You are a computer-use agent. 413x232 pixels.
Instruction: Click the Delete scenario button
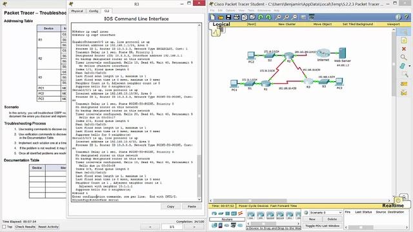[x=332, y=219]
